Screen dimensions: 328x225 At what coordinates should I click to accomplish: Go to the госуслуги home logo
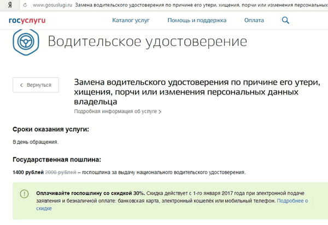coord(27,20)
